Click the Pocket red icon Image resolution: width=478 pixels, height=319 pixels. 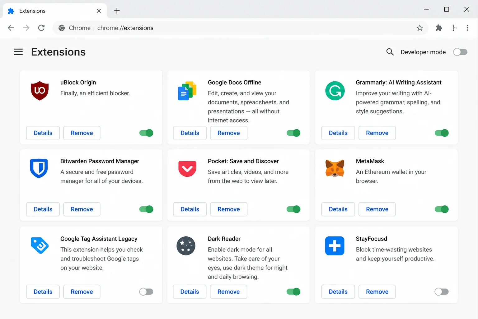click(x=187, y=169)
